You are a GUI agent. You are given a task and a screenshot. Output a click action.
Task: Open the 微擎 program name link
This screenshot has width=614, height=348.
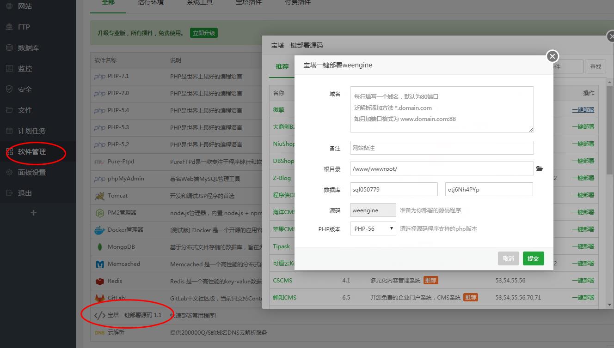278,110
